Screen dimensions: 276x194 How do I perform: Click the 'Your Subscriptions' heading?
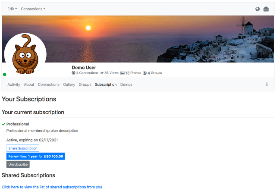[x=29, y=99]
